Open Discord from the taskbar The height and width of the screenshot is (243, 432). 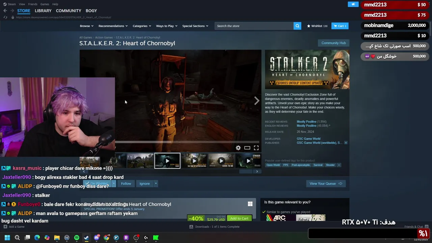coord(97,238)
